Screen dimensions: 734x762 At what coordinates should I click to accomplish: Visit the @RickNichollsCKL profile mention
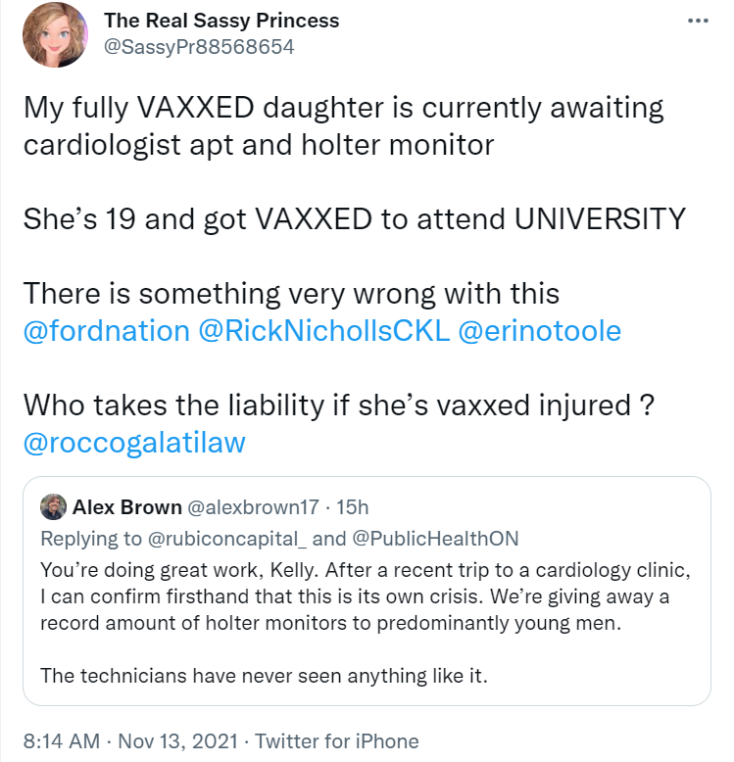pyautogui.click(x=324, y=330)
